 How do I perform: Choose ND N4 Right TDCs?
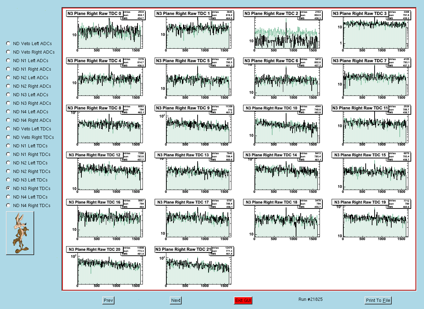tap(8, 205)
